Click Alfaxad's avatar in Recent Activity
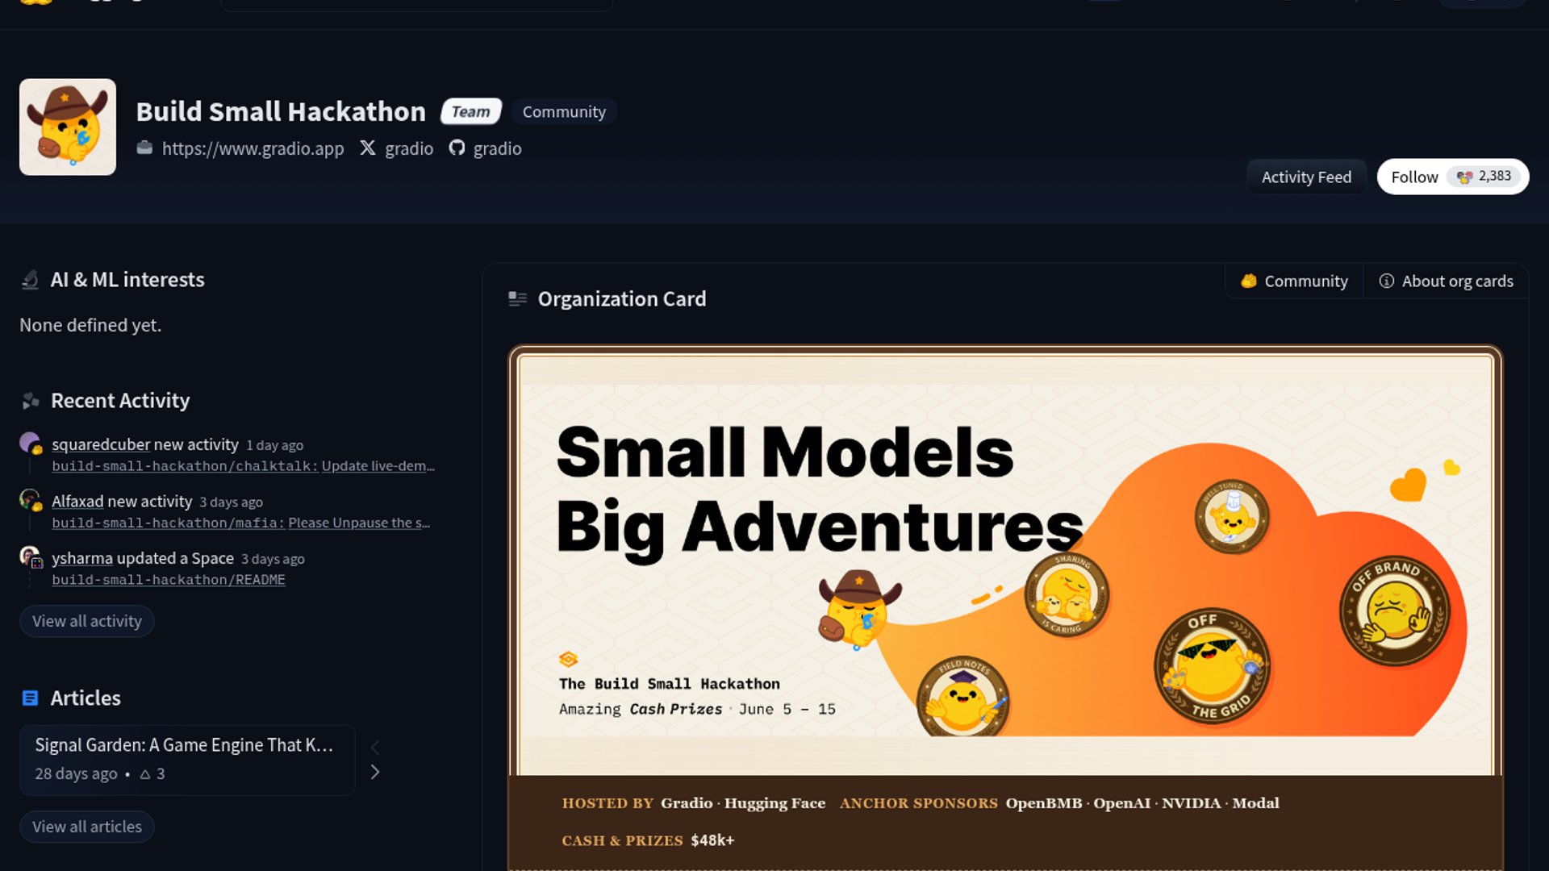 tap(30, 499)
